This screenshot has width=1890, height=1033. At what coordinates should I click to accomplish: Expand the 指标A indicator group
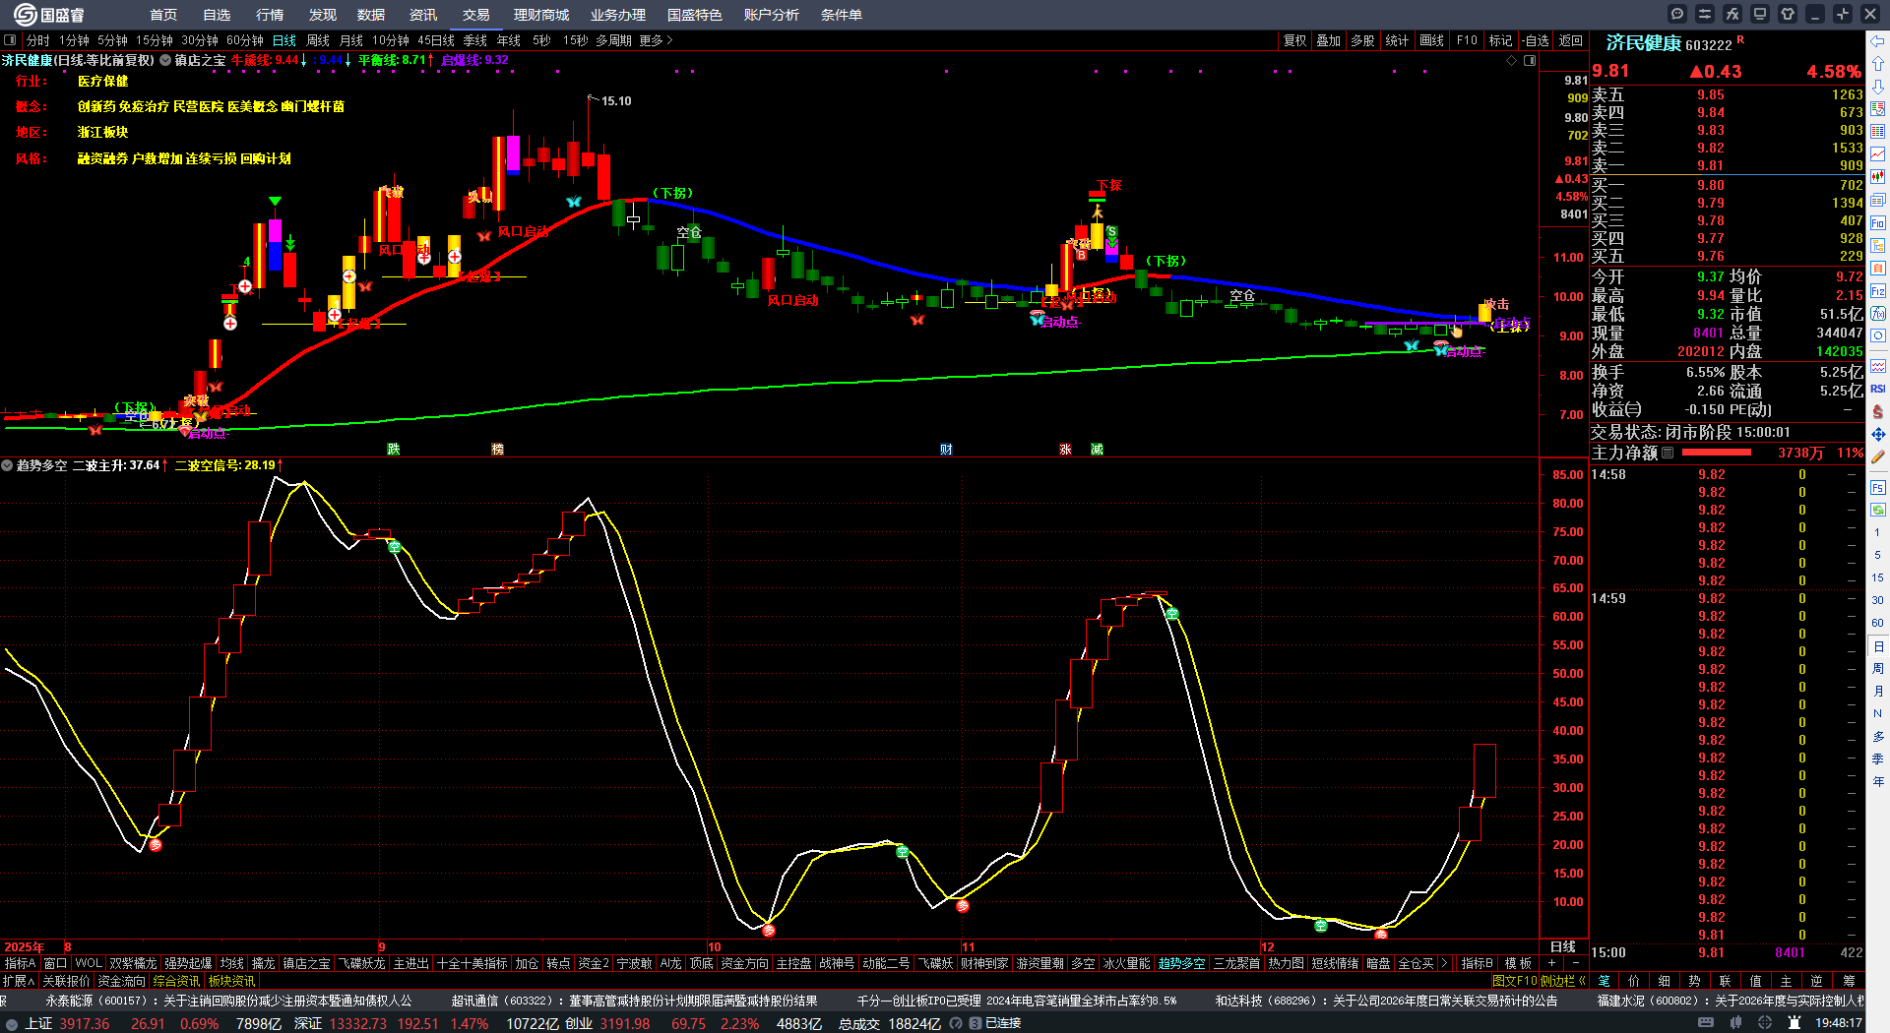20,963
